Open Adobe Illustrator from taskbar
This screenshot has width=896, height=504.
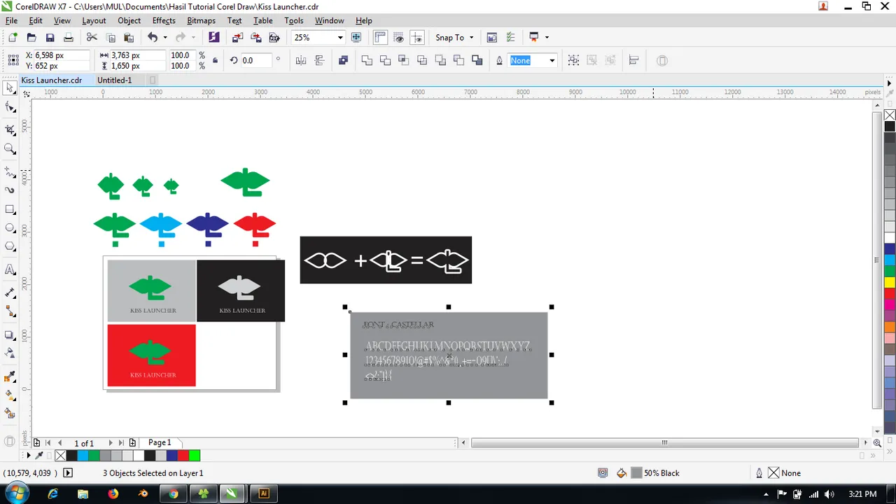pyautogui.click(x=264, y=493)
